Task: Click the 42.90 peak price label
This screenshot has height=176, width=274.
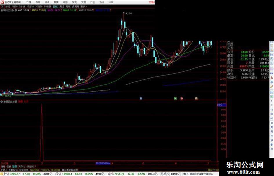Action: pos(129,13)
